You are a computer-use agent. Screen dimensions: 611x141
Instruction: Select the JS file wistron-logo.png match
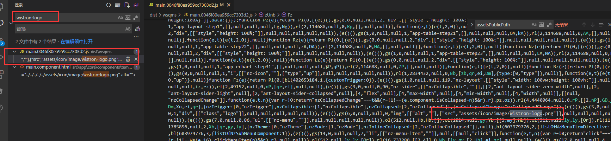tap(71, 59)
